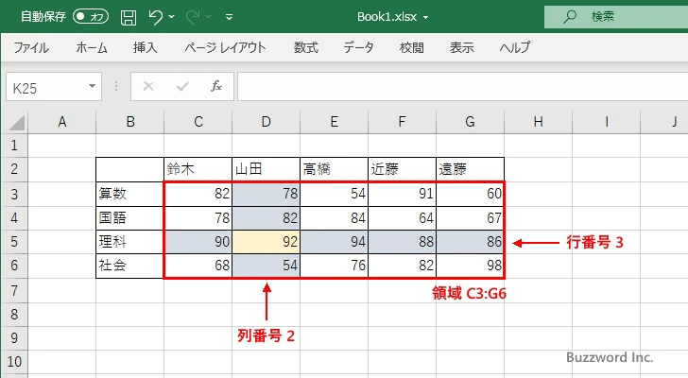Open the Customize Quick Access Toolbar dropdown
Viewport: 688px width, 378px height.
[x=229, y=16]
